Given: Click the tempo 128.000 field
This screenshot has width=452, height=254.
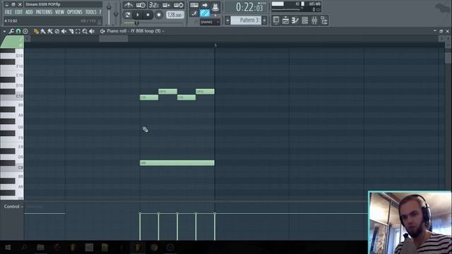Looking at the screenshot, I should [175, 15].
